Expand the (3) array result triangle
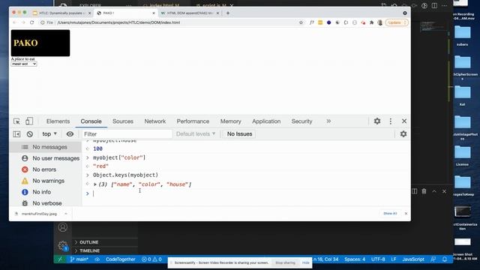 point(95,184)
